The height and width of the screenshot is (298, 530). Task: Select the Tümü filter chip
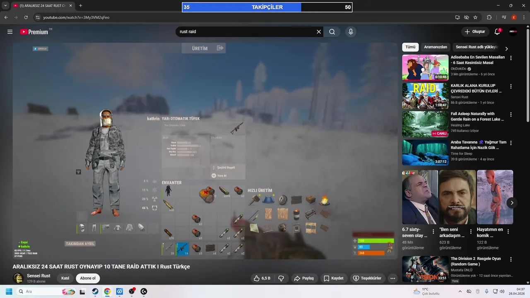point(410,47)
